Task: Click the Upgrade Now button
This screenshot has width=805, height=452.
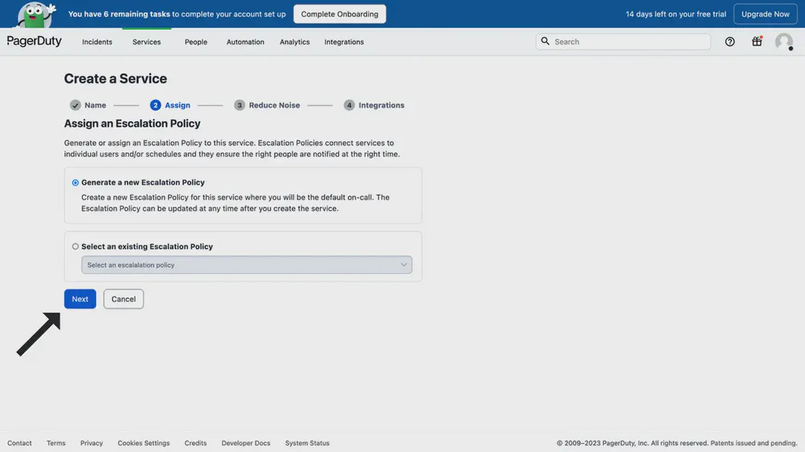Action: click(x=765, y=13)
